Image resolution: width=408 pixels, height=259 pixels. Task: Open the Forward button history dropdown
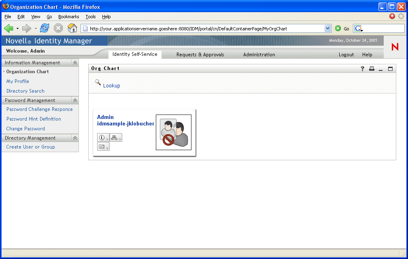35,28
